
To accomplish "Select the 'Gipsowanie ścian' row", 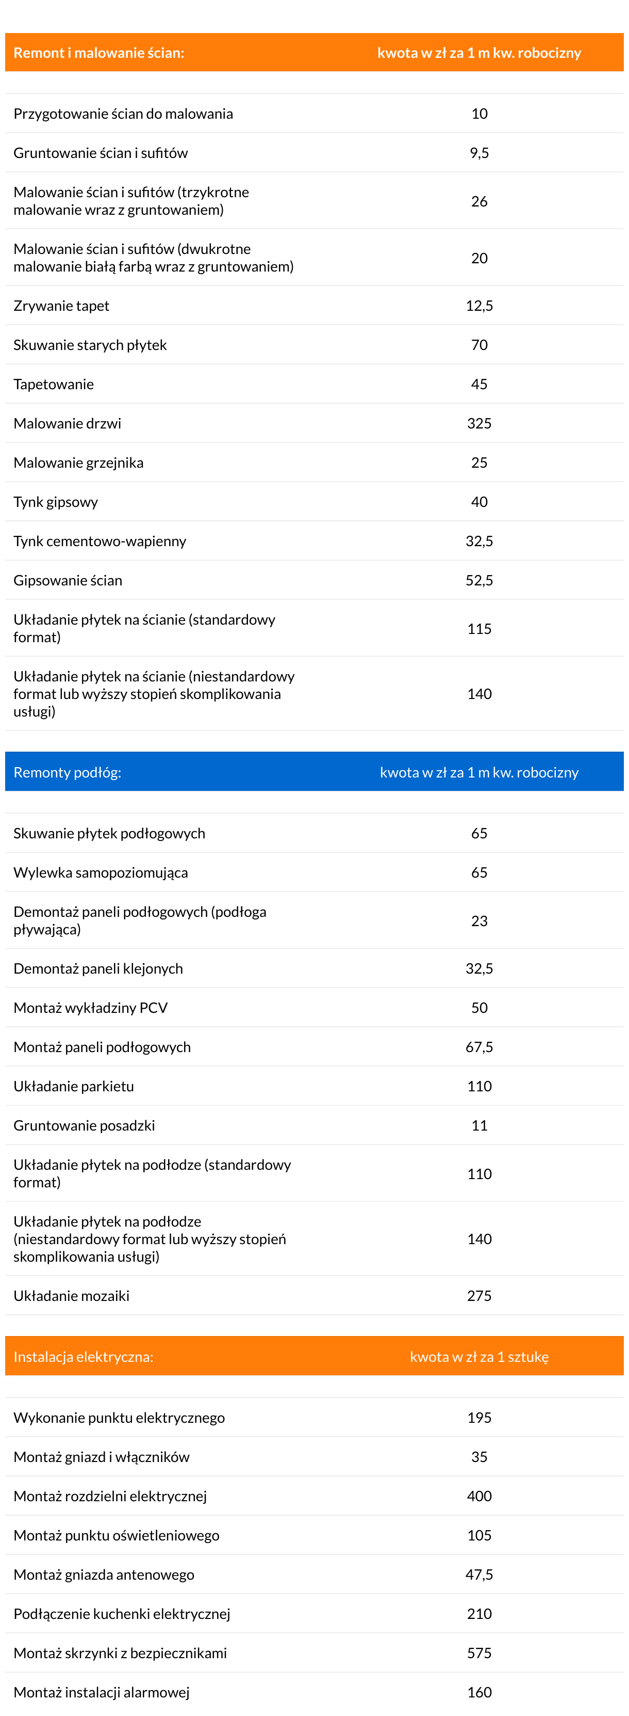I will (314, 580).
